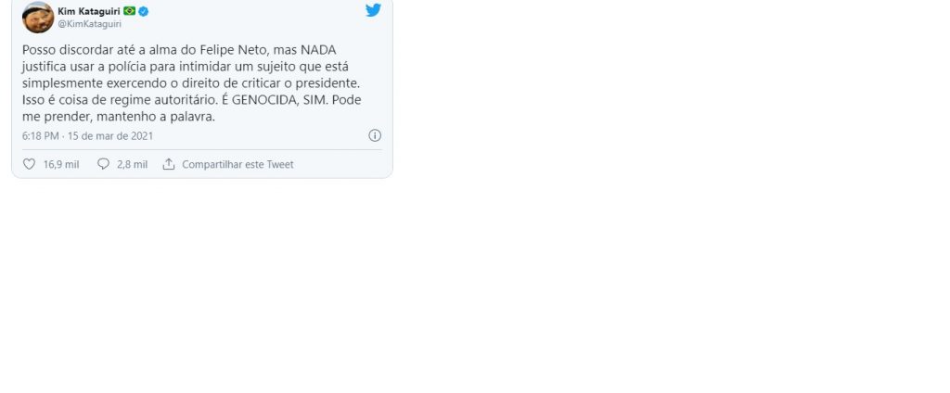This screenshot has height=393, width=950.
Task: Select Compartilhar este Tweet
Action: (x=237, y=164)
